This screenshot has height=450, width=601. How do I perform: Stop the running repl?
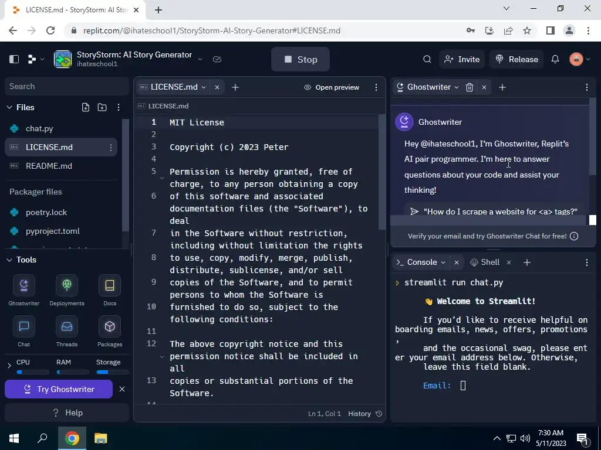(300, 59)
